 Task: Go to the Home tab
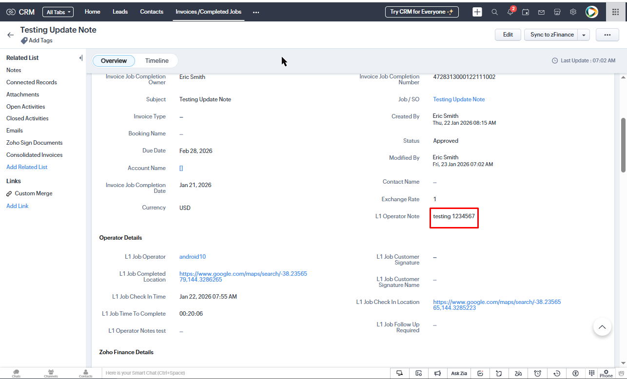pyautogui.click(x=93, y=12)
